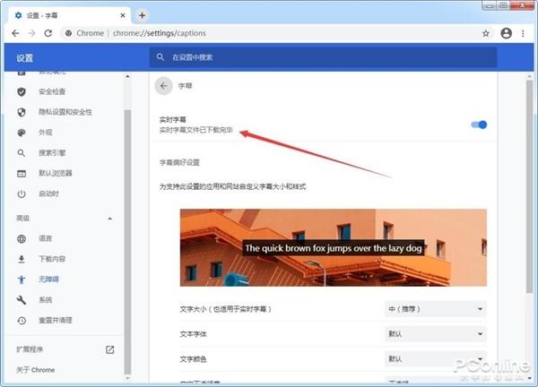
Task: Click the 字幕偏好设置 heading text
Action: point(179,162)
